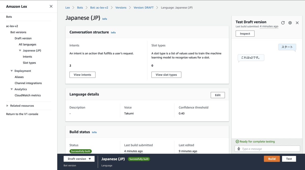Click the Test button

tap(289, 159)
